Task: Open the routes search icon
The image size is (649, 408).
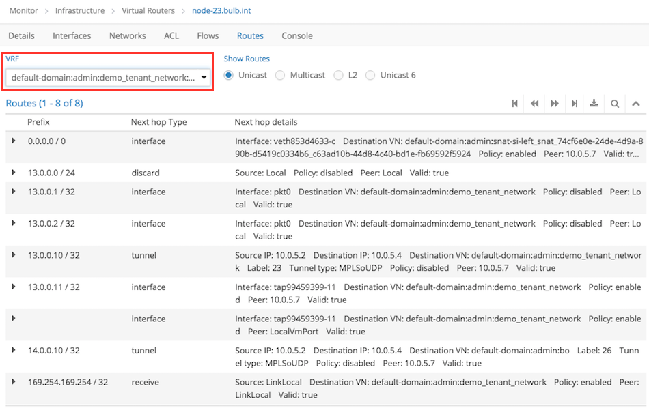Action: [x=615, y=104]
